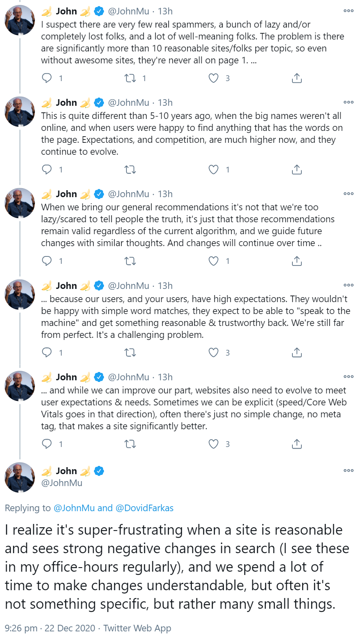Image resolution: width=363 pixels, height=640 pixels.
Task: Share the 'general recommendations' tweet
Action: click(x=297, y=261)
